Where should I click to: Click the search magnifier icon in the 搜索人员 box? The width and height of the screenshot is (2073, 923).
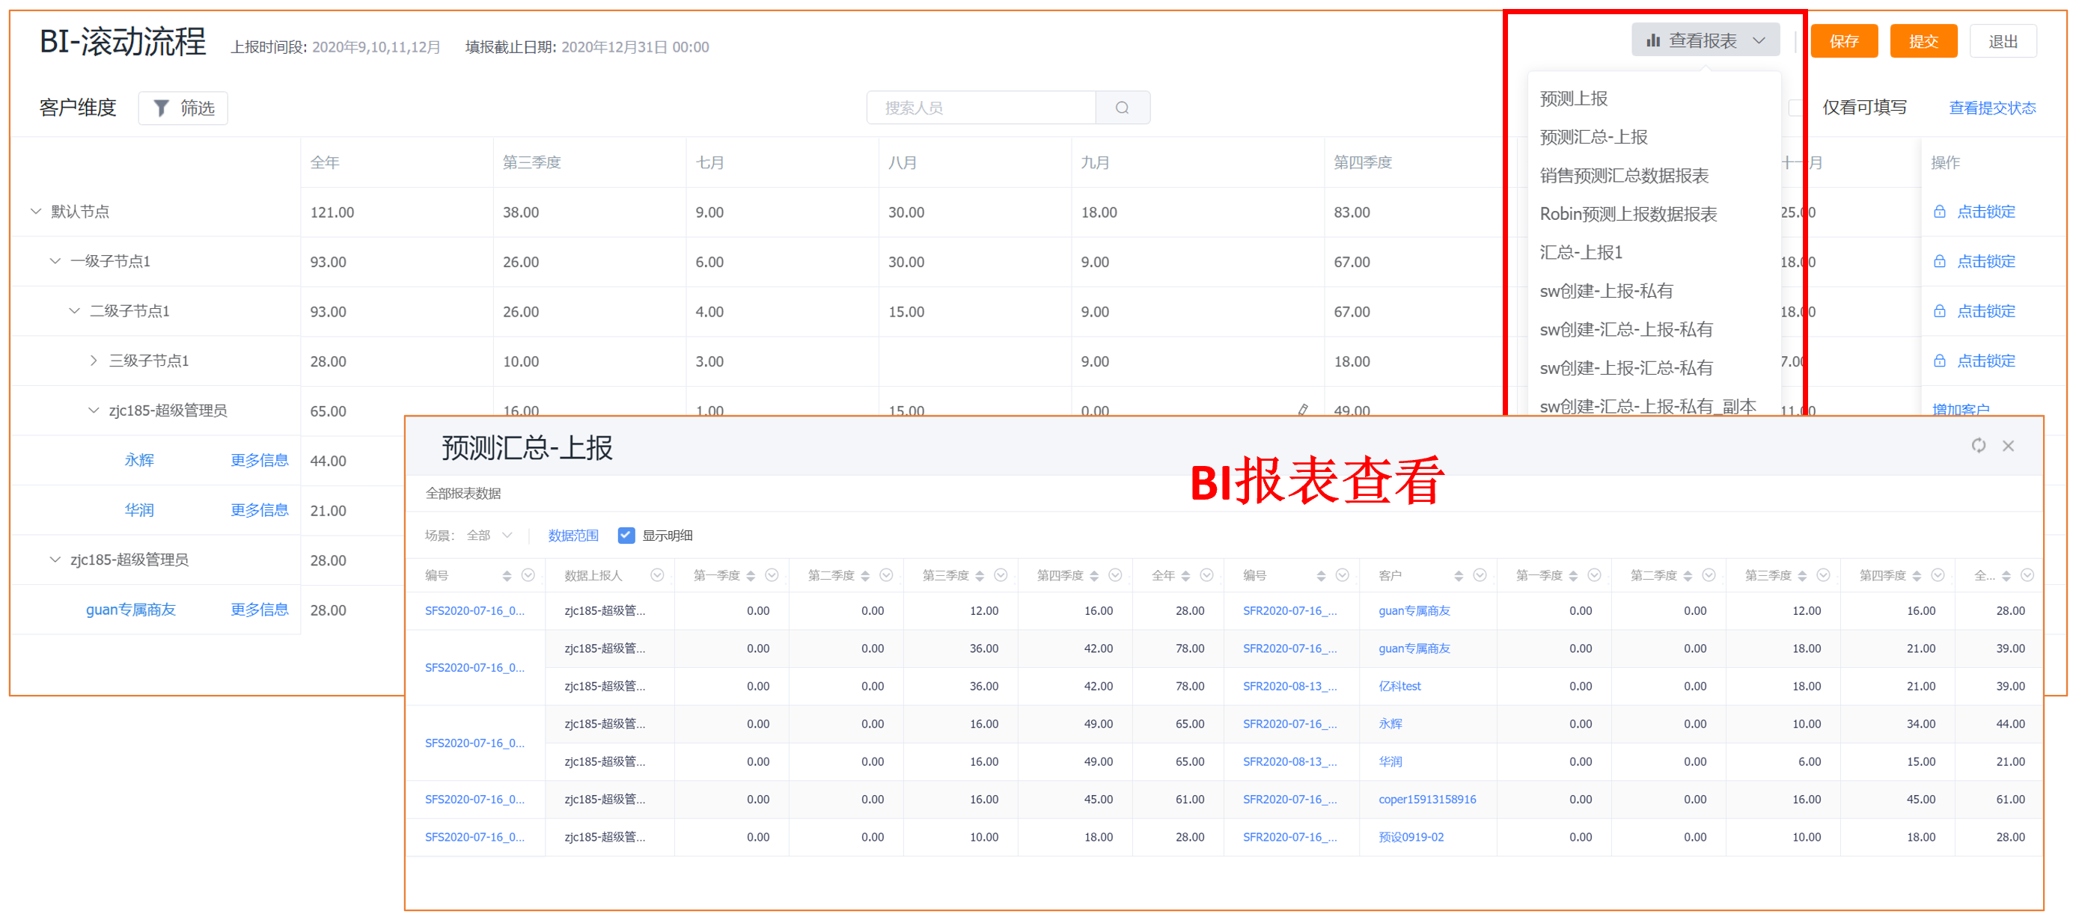point(1122,108)
